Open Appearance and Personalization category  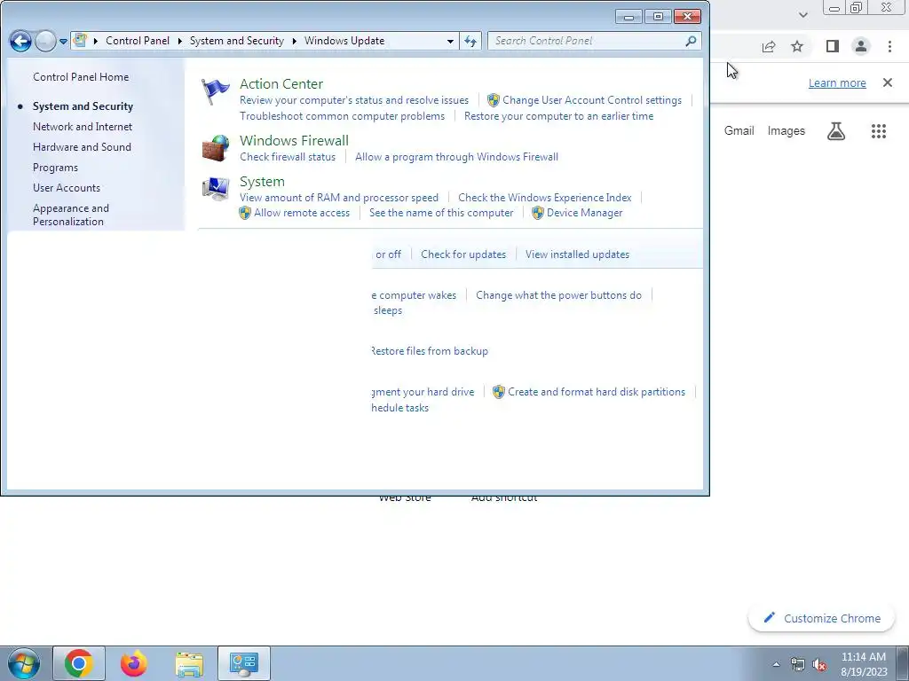[71, 215]
